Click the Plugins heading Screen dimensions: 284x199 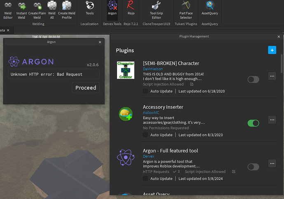coord(125,50)
